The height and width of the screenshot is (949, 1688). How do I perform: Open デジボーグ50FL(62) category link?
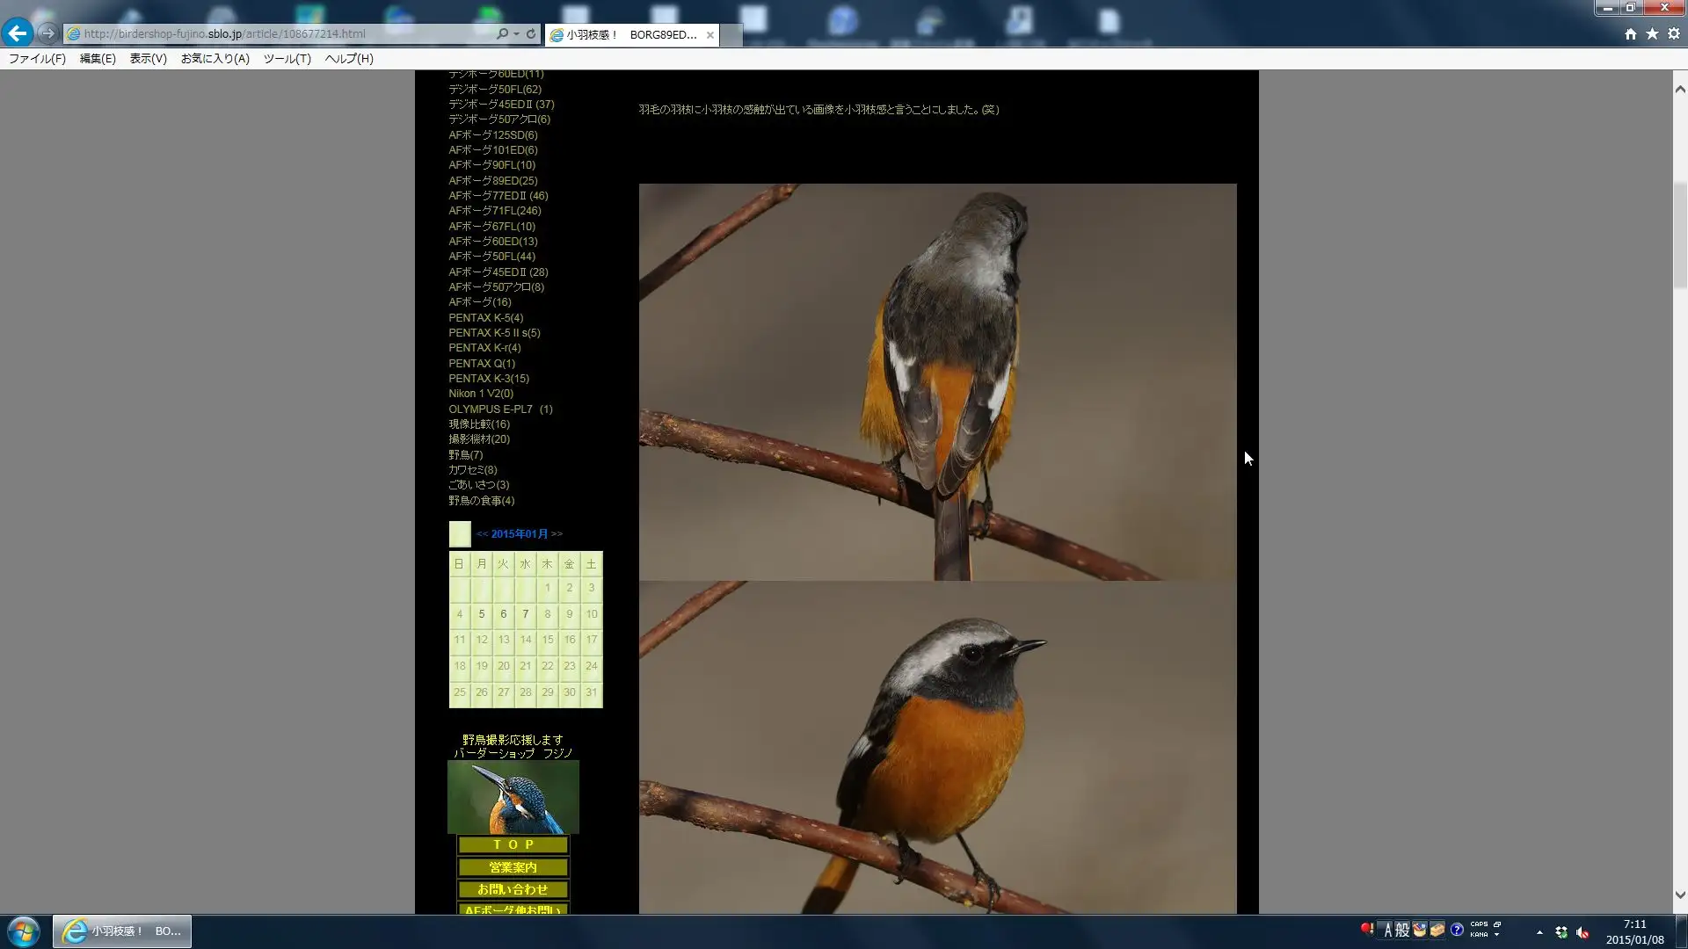495,90
